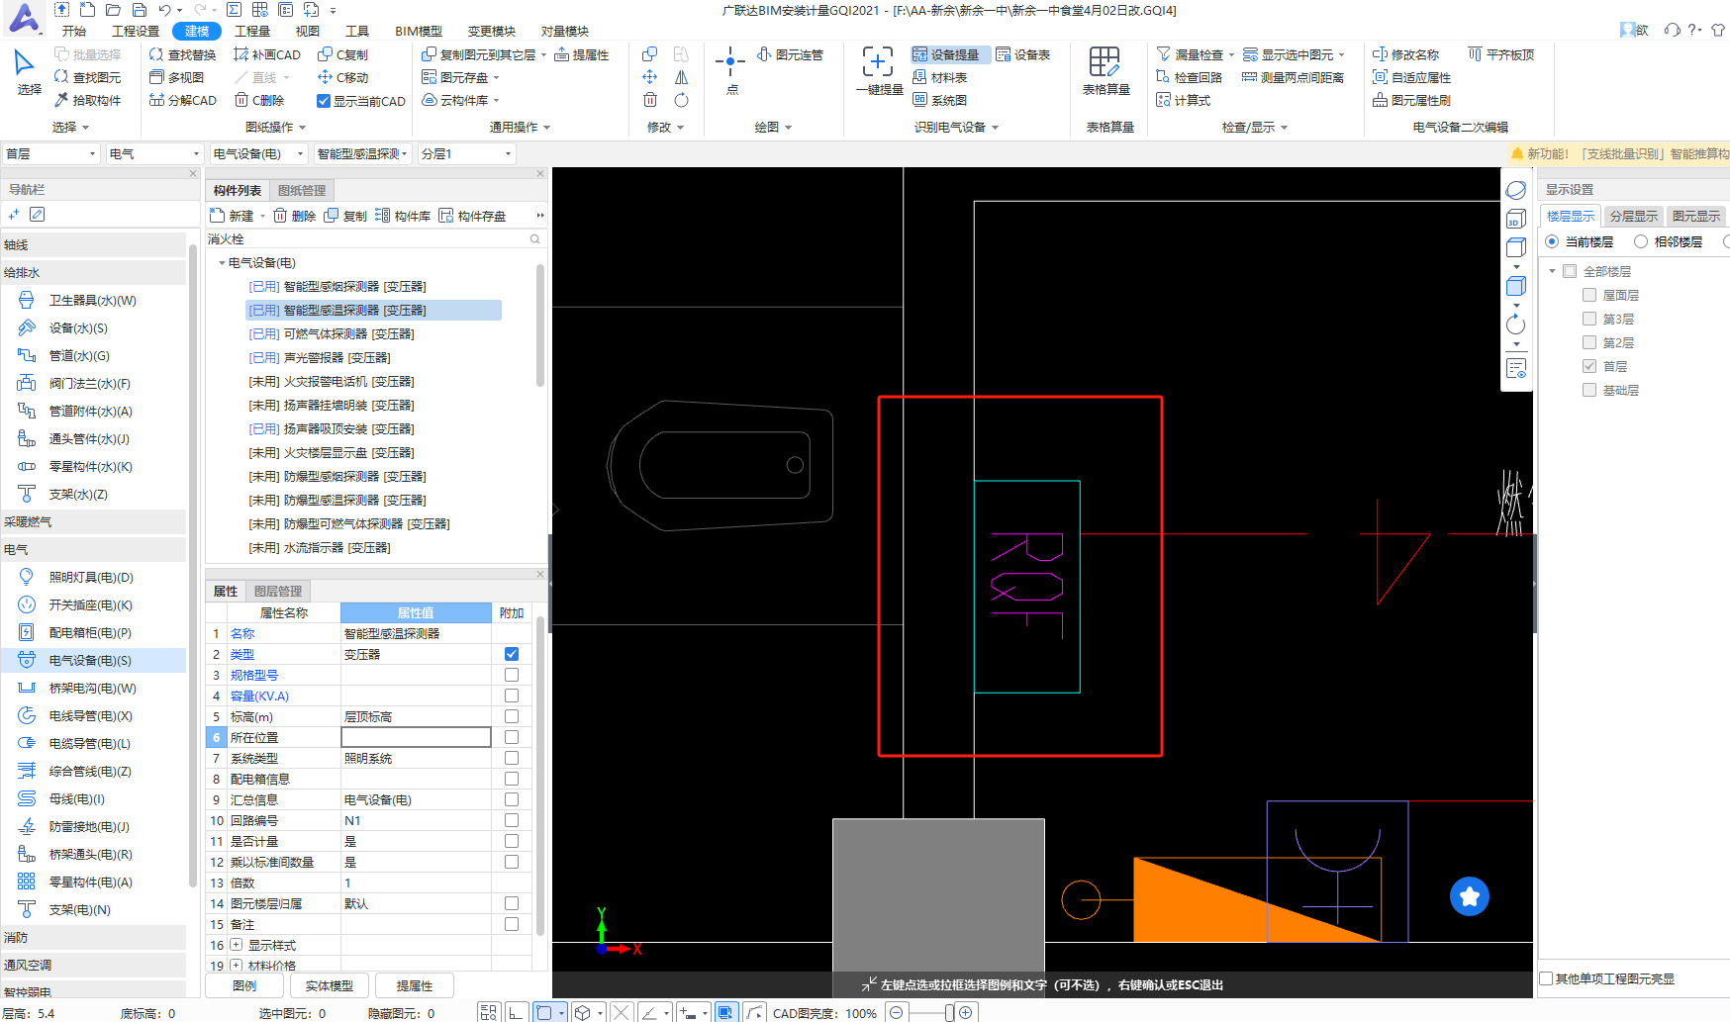This screenshot has height=1022, width=1730.
Task: Toggle 其他单项工程图元亮显 checkbox
Action: [1546, 978]
